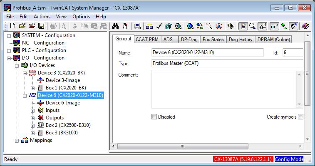Expand the Outputs node

(32, 118)
